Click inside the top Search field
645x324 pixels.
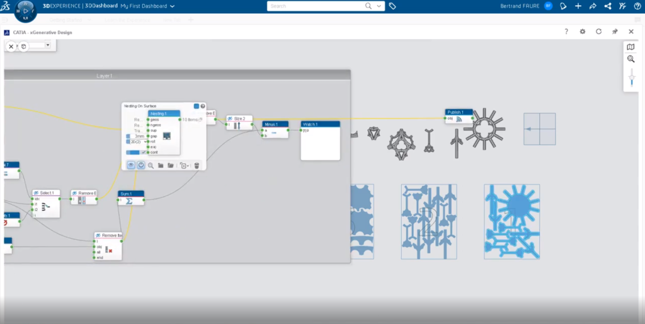316,6
